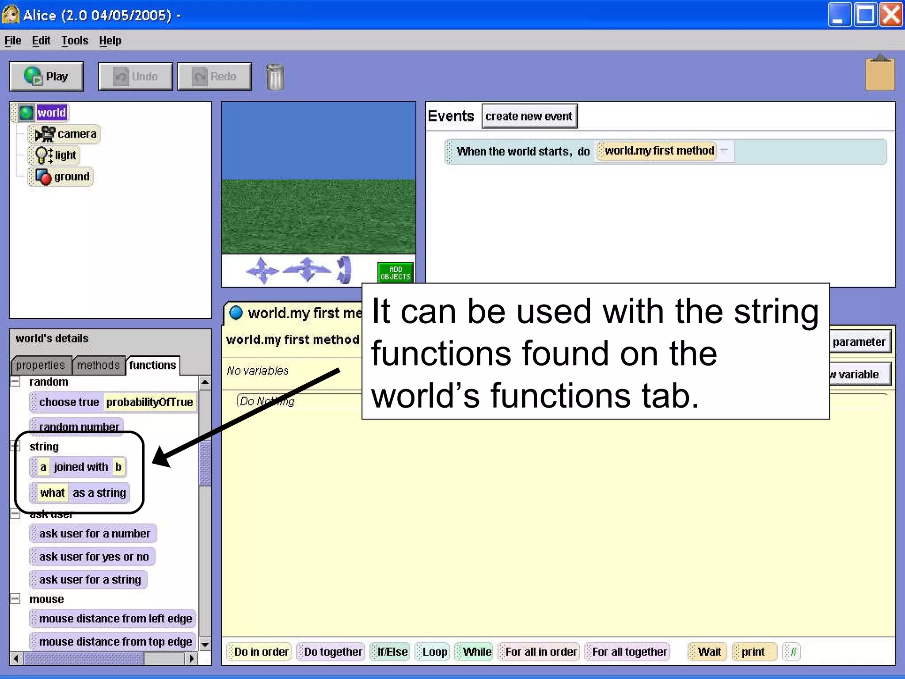The width and height of the screenshot is (905, 679).
Task: Click the Do in order tile
Action: tap(259, 652)
